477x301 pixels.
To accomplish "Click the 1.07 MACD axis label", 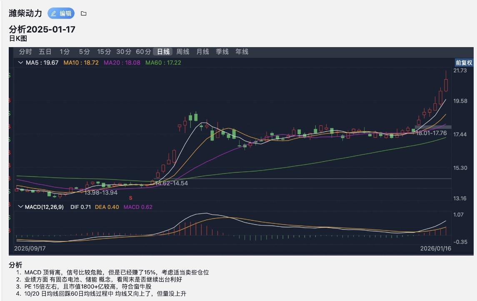I will click(x=458, y=215).
